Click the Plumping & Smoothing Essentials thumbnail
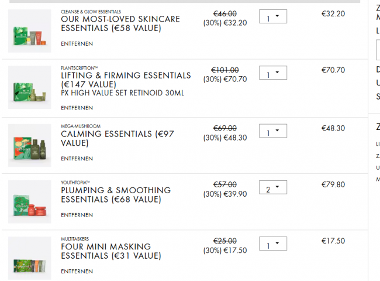The height and width of the screenshot is (281, 380). click(x=30, y=202)
